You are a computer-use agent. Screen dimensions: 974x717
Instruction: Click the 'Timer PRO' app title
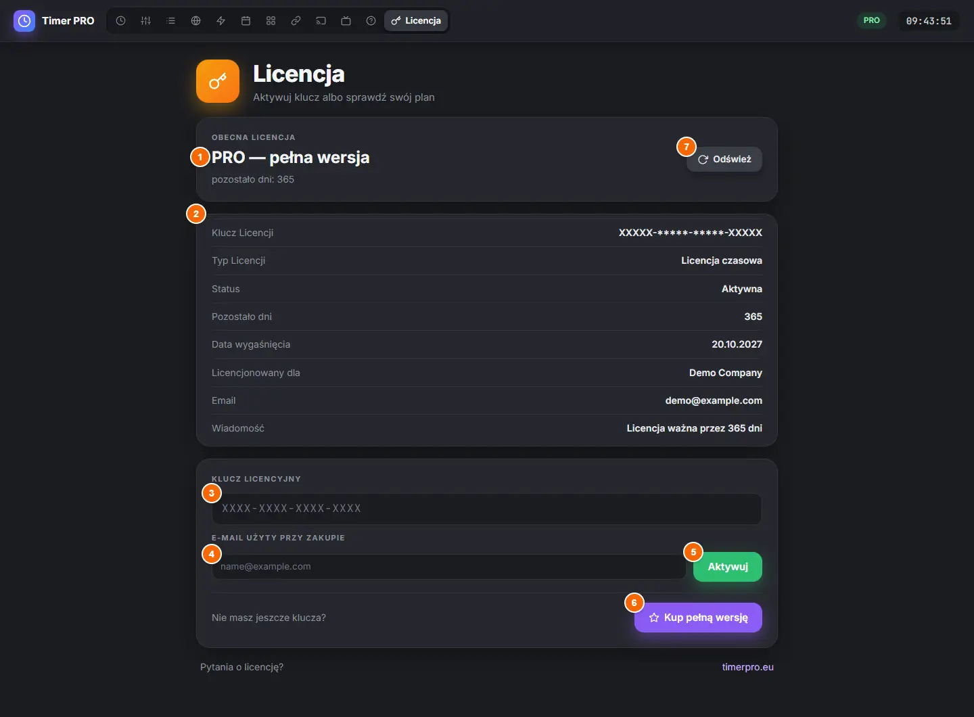pyautogui.click(x=68, y=21)
